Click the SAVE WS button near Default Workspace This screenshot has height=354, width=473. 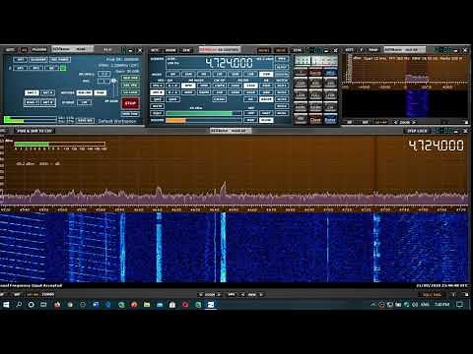pos(85,121)
